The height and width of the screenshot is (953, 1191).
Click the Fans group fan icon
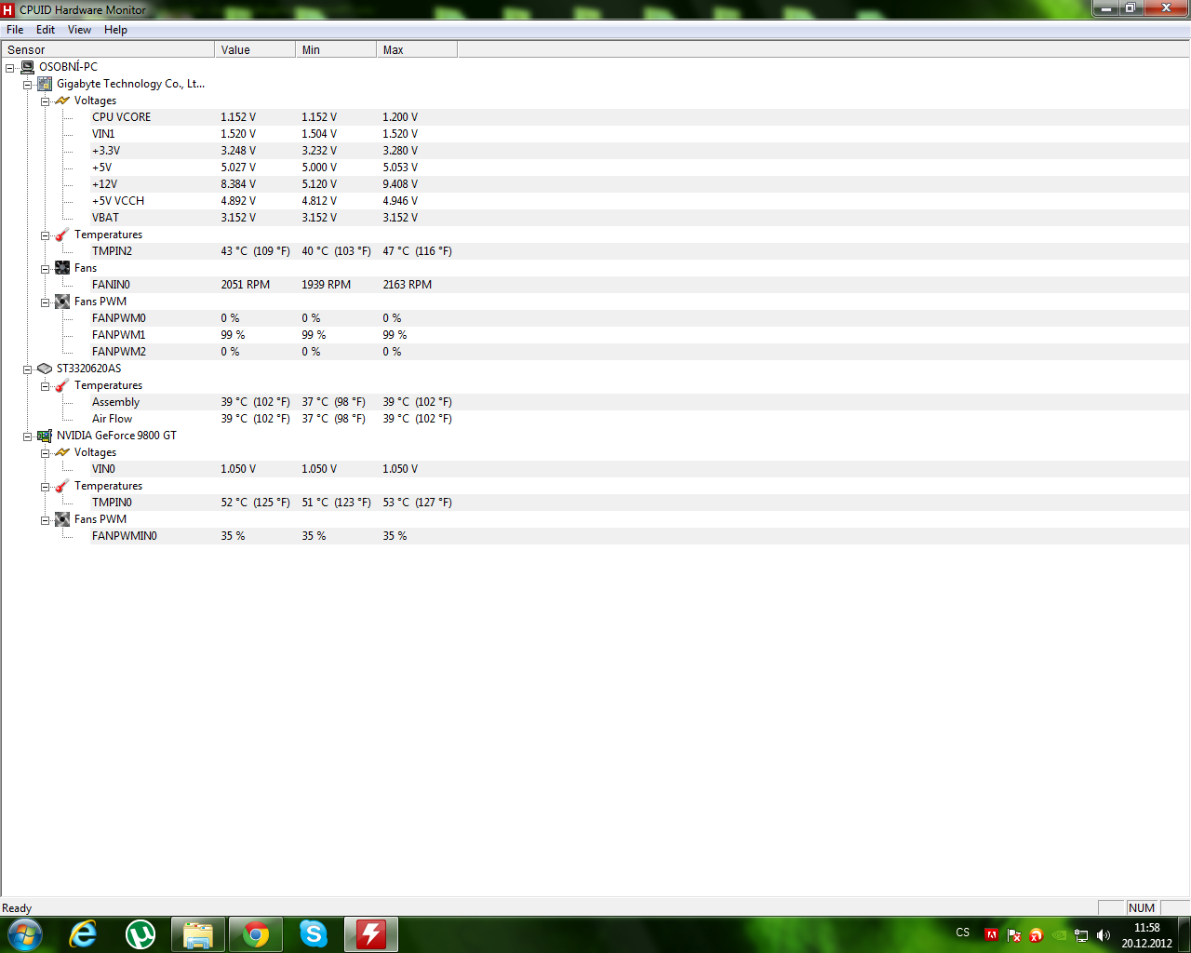[x=62, y=268]
